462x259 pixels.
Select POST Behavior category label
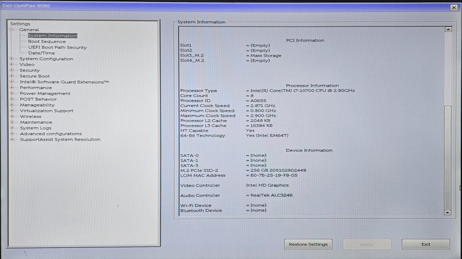38,99
